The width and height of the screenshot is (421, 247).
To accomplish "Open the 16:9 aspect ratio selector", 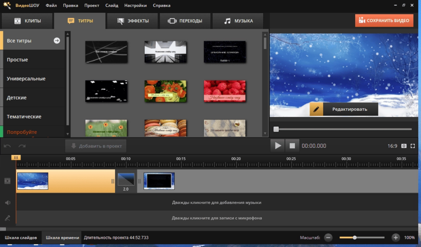I will 392,146.
